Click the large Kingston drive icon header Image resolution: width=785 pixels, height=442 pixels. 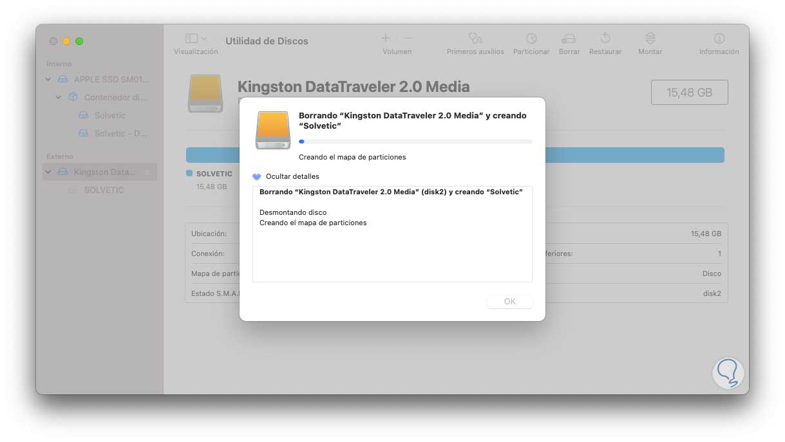(x=205, y=94)
